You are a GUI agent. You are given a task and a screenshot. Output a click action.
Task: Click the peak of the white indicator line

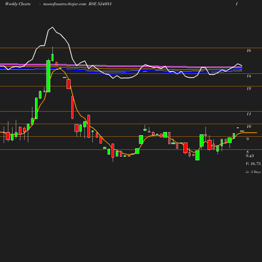pyautogui.click(x=52, y=27)
